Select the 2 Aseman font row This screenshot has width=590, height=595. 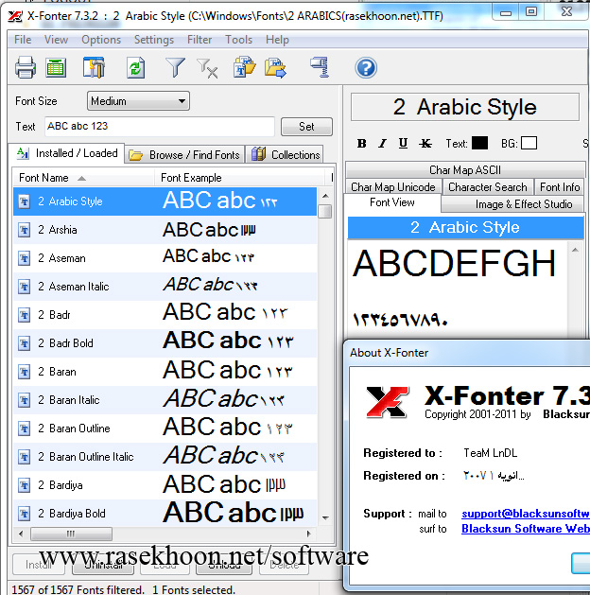coord(165,258)
